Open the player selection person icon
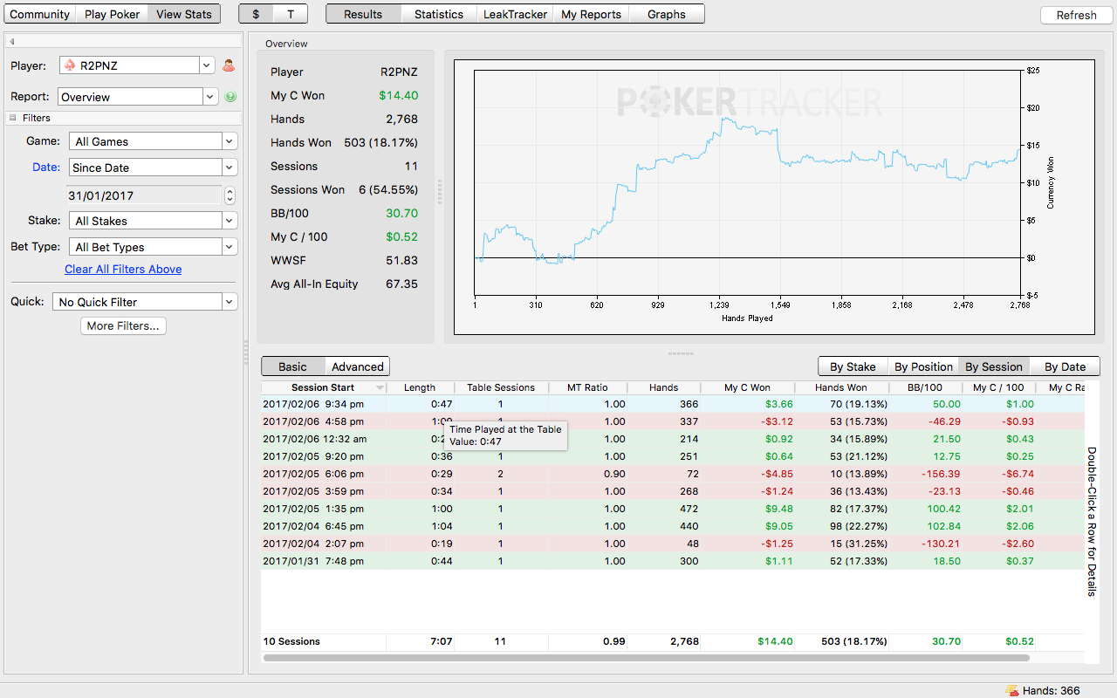This screenshot has height=698, width=1117. pyautogui.click(x=229, y=65)
